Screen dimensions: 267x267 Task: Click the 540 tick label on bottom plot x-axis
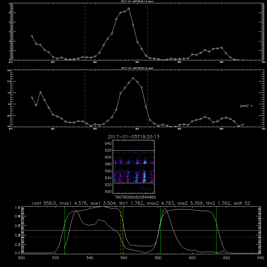(90, 258)
